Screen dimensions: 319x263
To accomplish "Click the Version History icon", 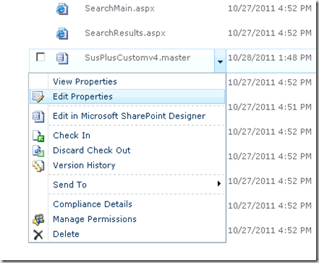I will pos(38,165).
